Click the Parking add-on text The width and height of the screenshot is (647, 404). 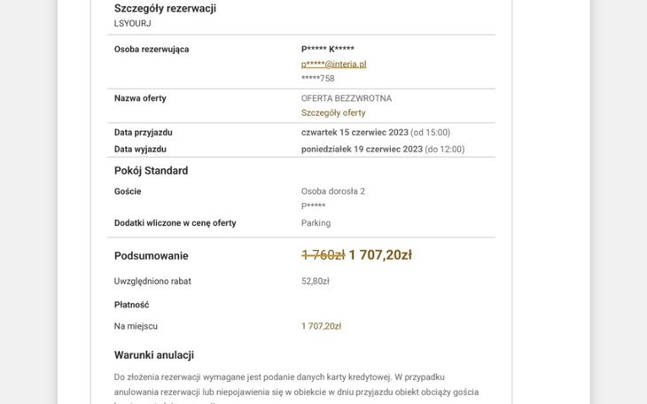[316, 223]
